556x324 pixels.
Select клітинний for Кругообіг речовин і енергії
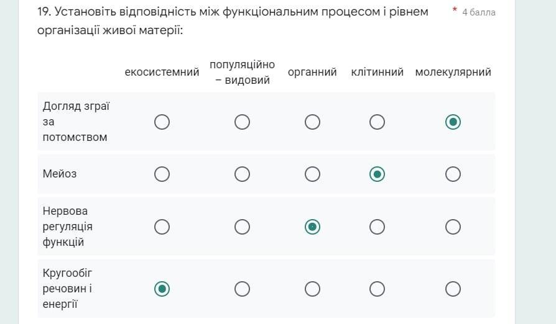point(377,289)
